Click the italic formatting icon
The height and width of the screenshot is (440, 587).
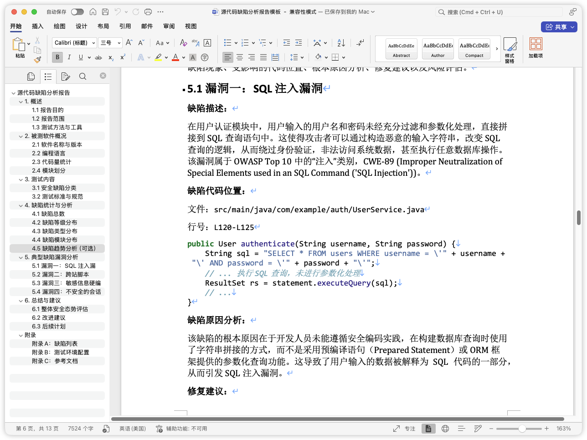click(69, 57)
